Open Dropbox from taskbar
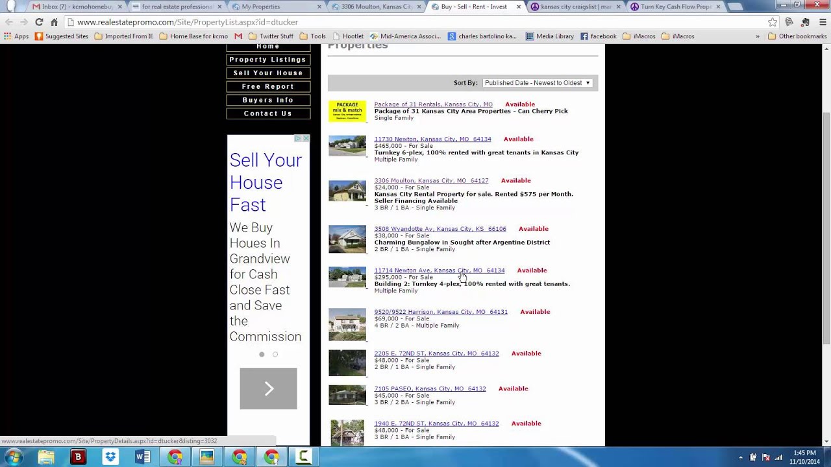The image size is (831, 467). pyautogui.click(x=110, y=457)
